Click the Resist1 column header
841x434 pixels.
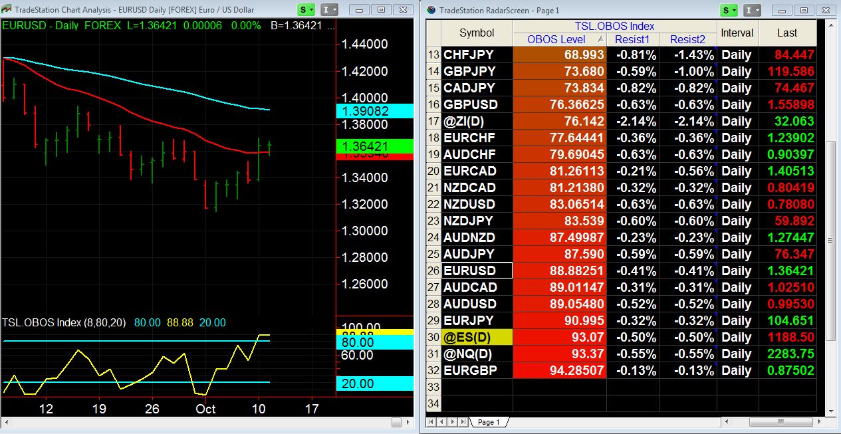pos(632,39)
